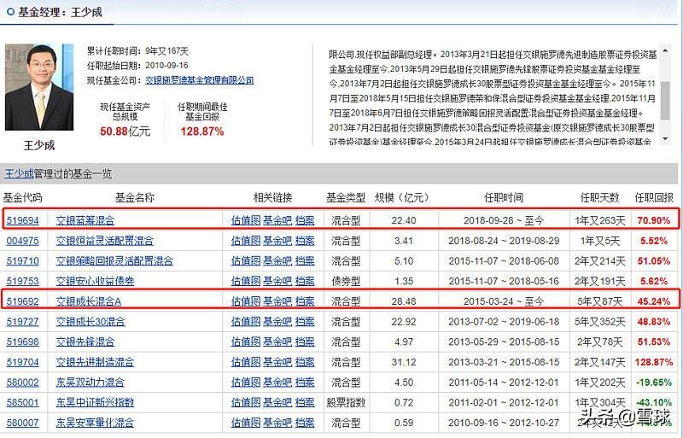Open fund 交银恒益灵活配置混合
The height and width of the screenshot is (438, 683).
[x=104, y=241]
